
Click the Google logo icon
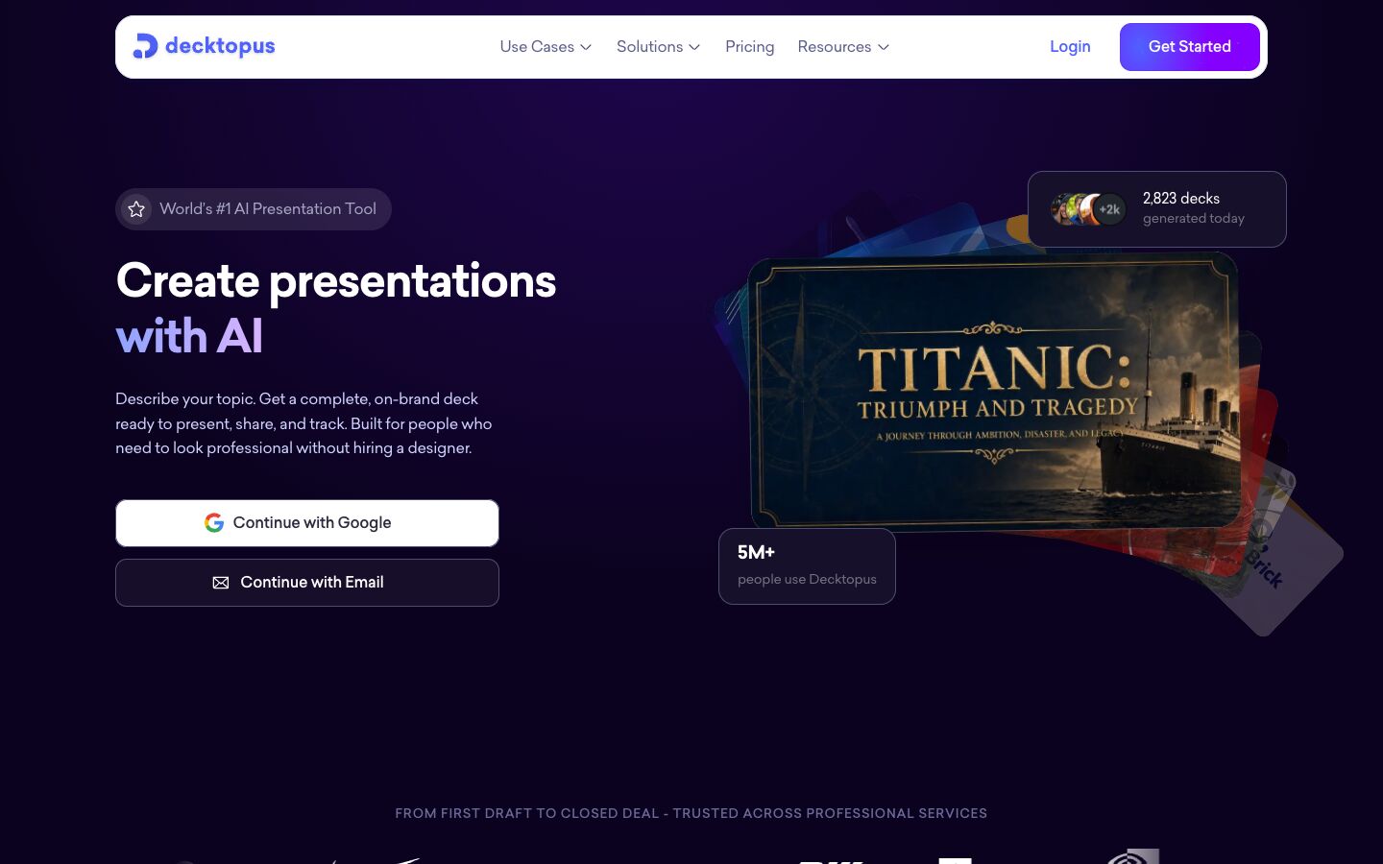(214, 522)
